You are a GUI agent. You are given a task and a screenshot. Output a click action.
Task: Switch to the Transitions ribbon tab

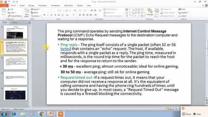point(43,6)
